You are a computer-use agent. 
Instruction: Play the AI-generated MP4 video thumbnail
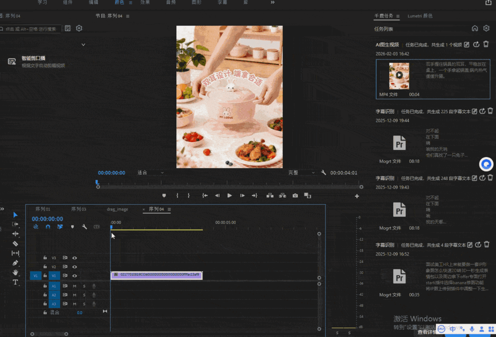[399, 75]
